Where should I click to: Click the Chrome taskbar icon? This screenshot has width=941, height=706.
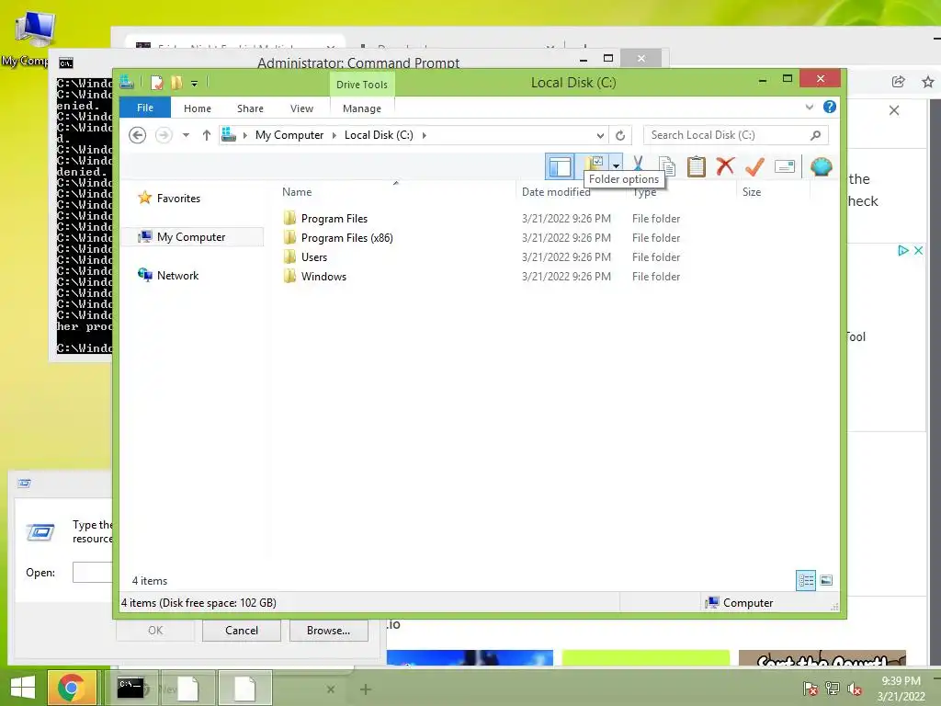(72, 688)
